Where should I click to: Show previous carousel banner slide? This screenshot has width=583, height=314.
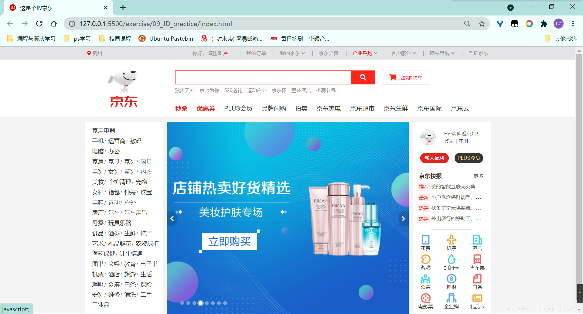[172, 219]
